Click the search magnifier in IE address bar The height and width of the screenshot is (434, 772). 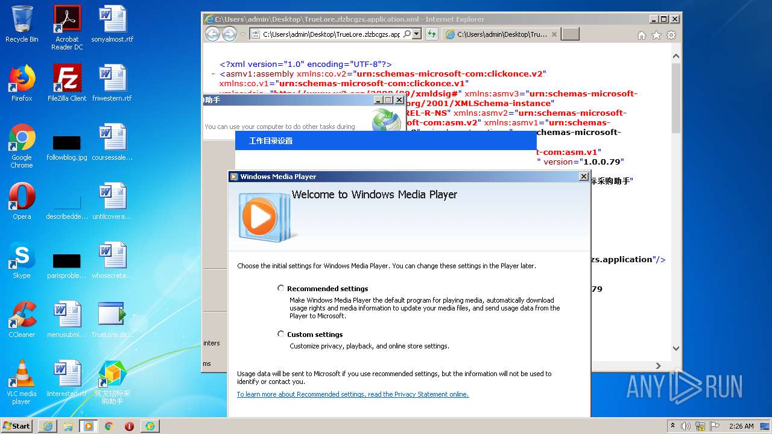coord(407,34)
